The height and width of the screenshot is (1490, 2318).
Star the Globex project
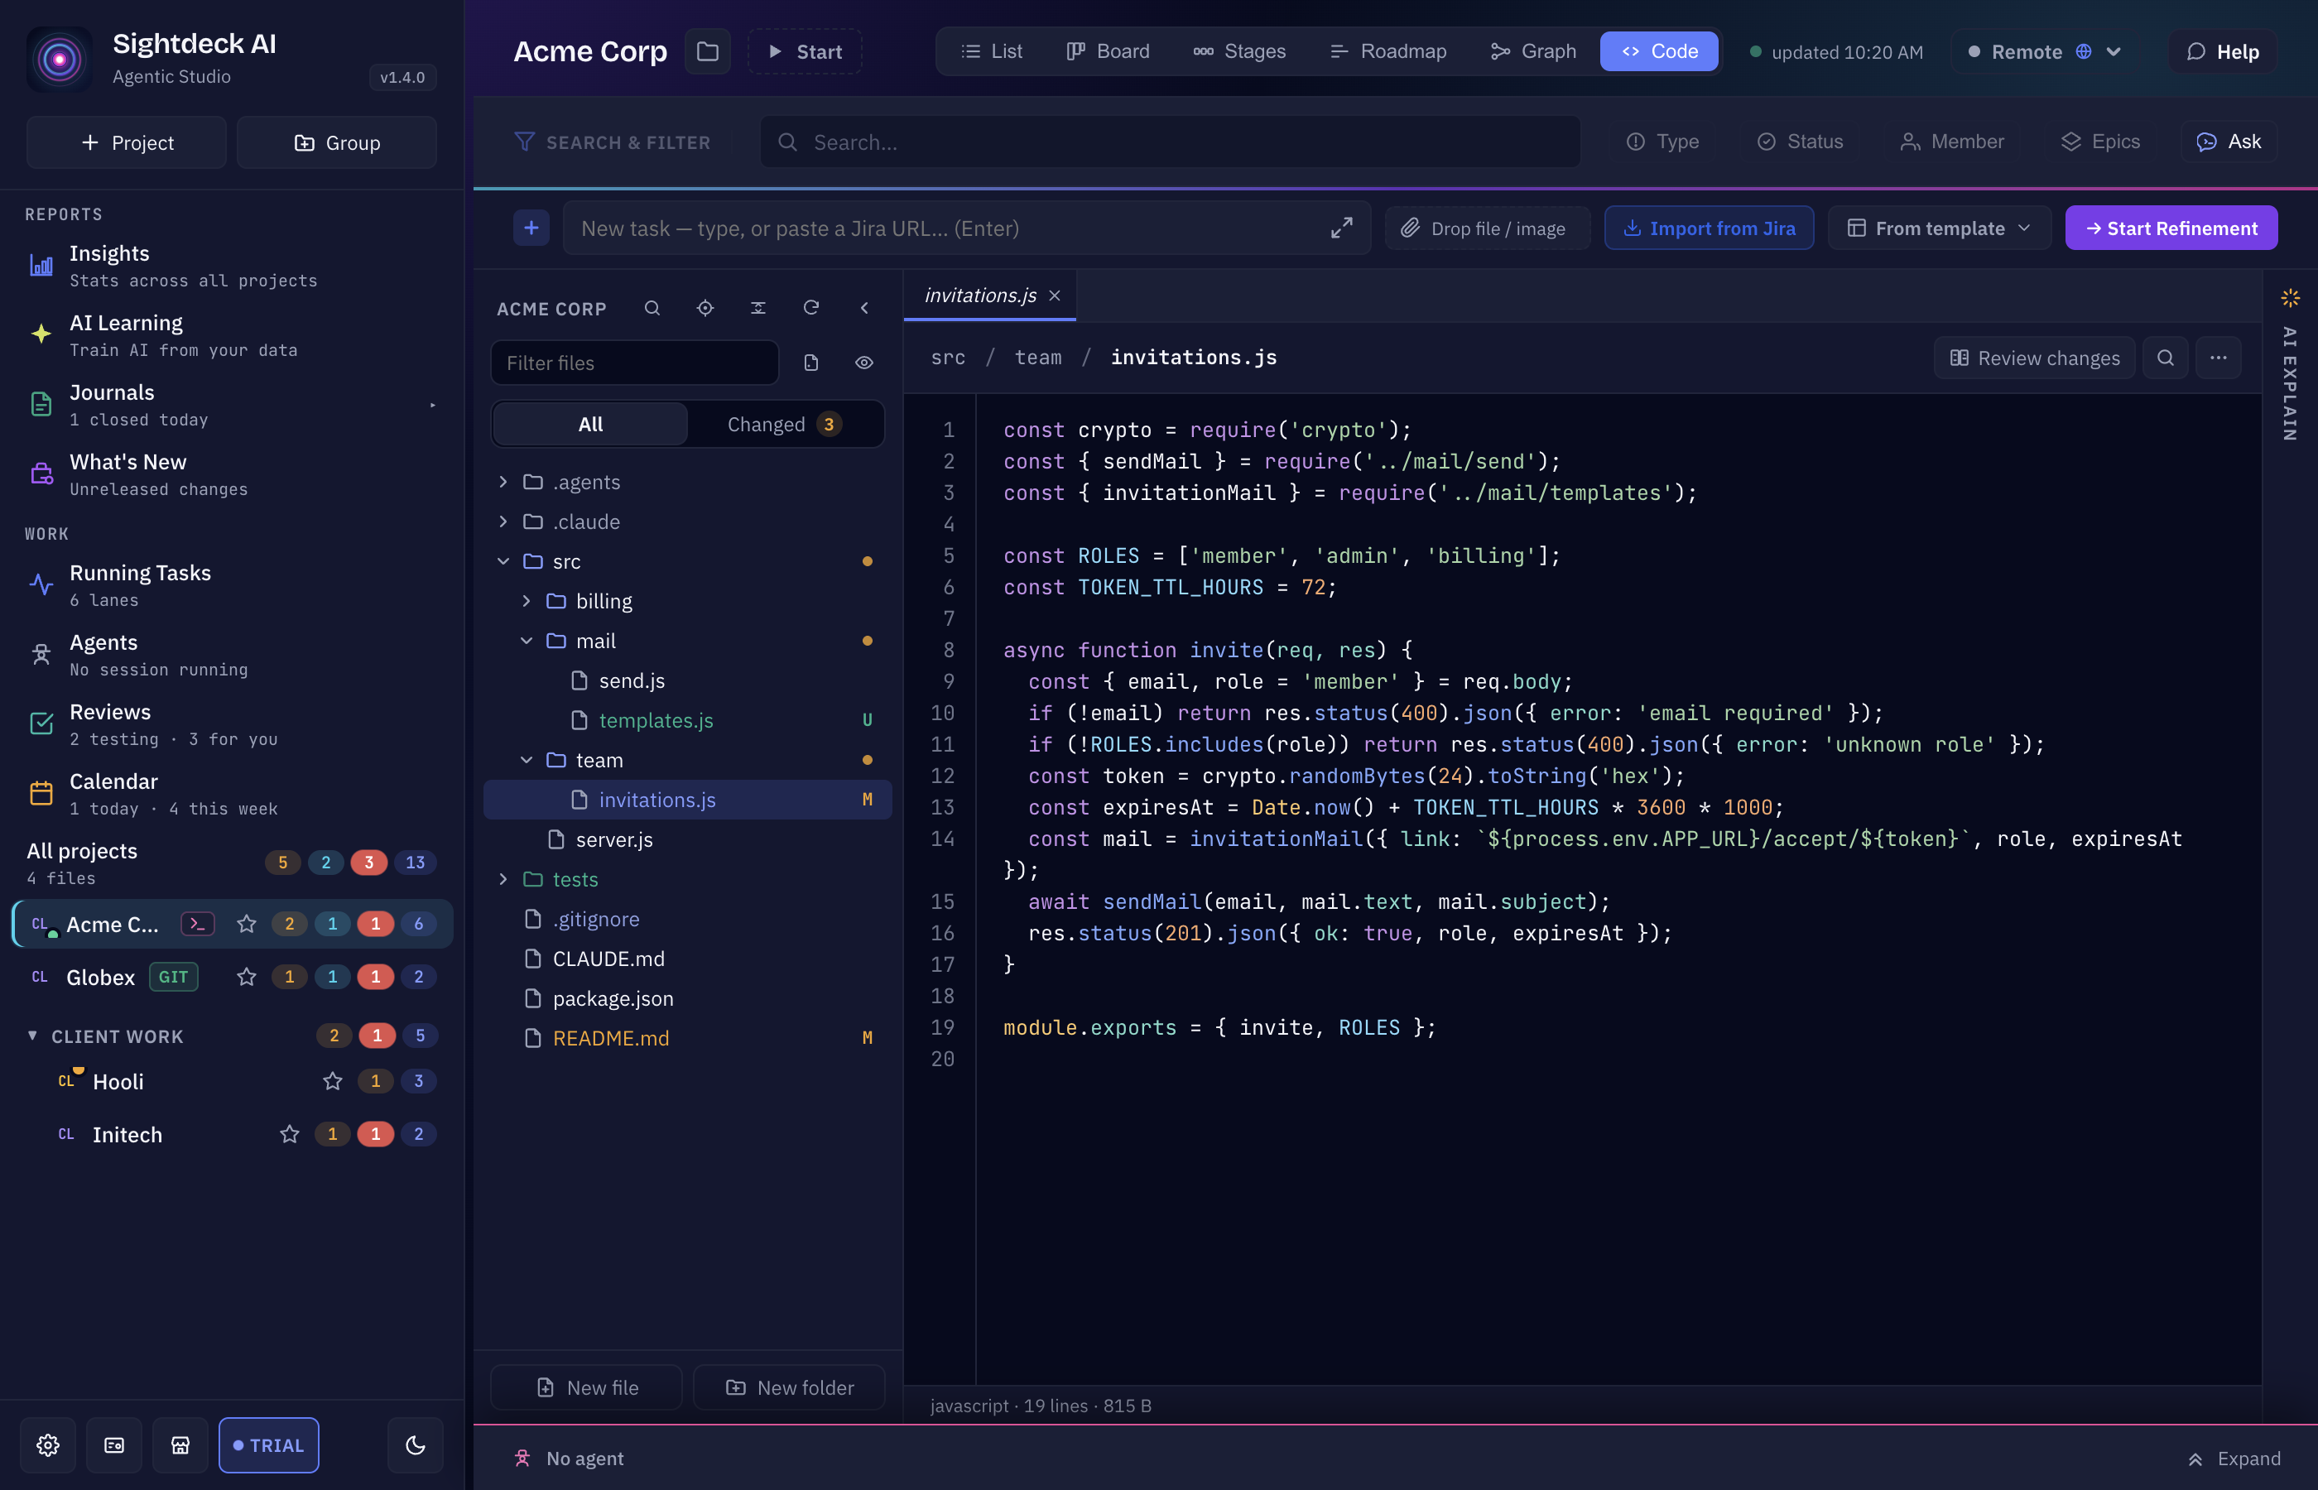(x=247, y=978)
